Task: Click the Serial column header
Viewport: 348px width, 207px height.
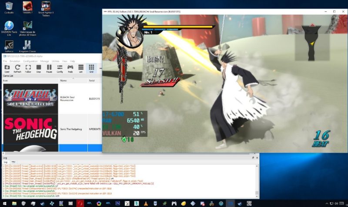Action: click(x=95, y=80)
